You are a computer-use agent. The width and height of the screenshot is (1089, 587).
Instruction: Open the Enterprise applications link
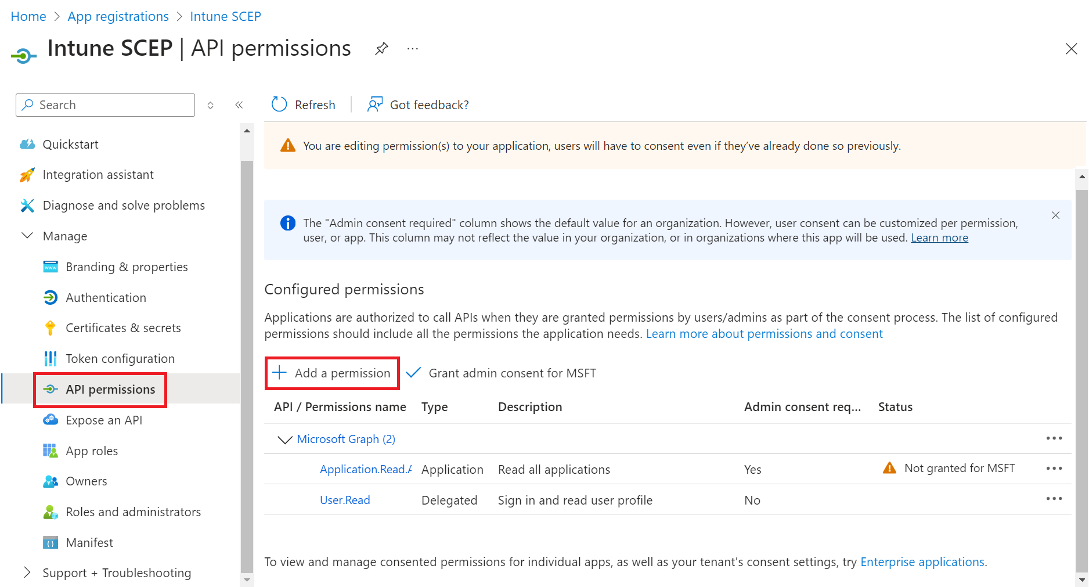tap(922, 562)
